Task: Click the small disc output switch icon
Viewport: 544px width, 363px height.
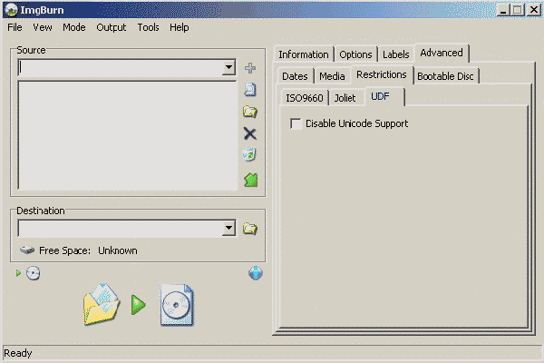Action: pos(33,273)
